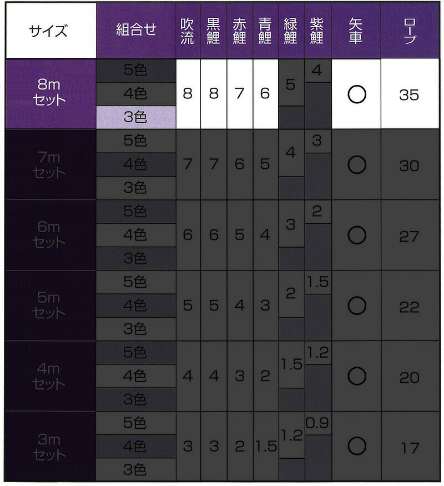Choose the 青鯉 column header

coord(265,30)
